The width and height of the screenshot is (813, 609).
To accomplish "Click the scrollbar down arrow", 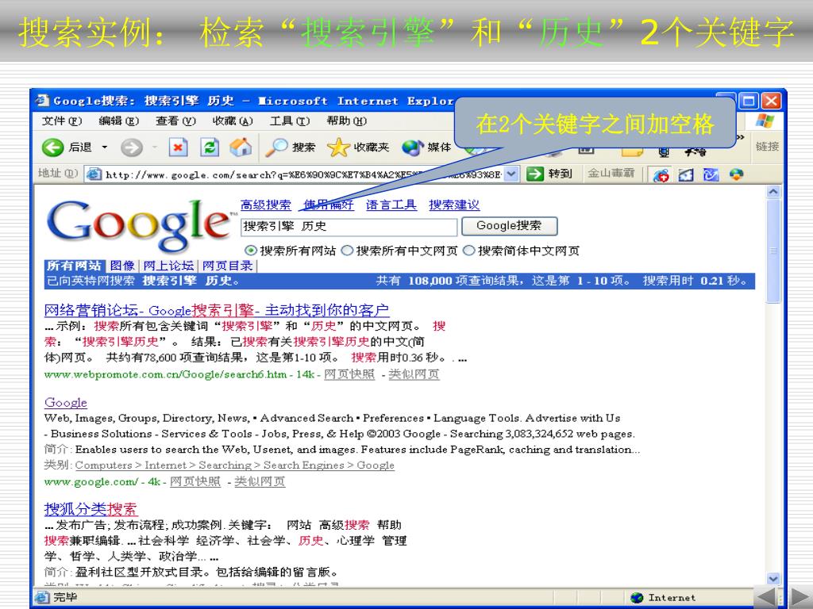I will 773,578.
